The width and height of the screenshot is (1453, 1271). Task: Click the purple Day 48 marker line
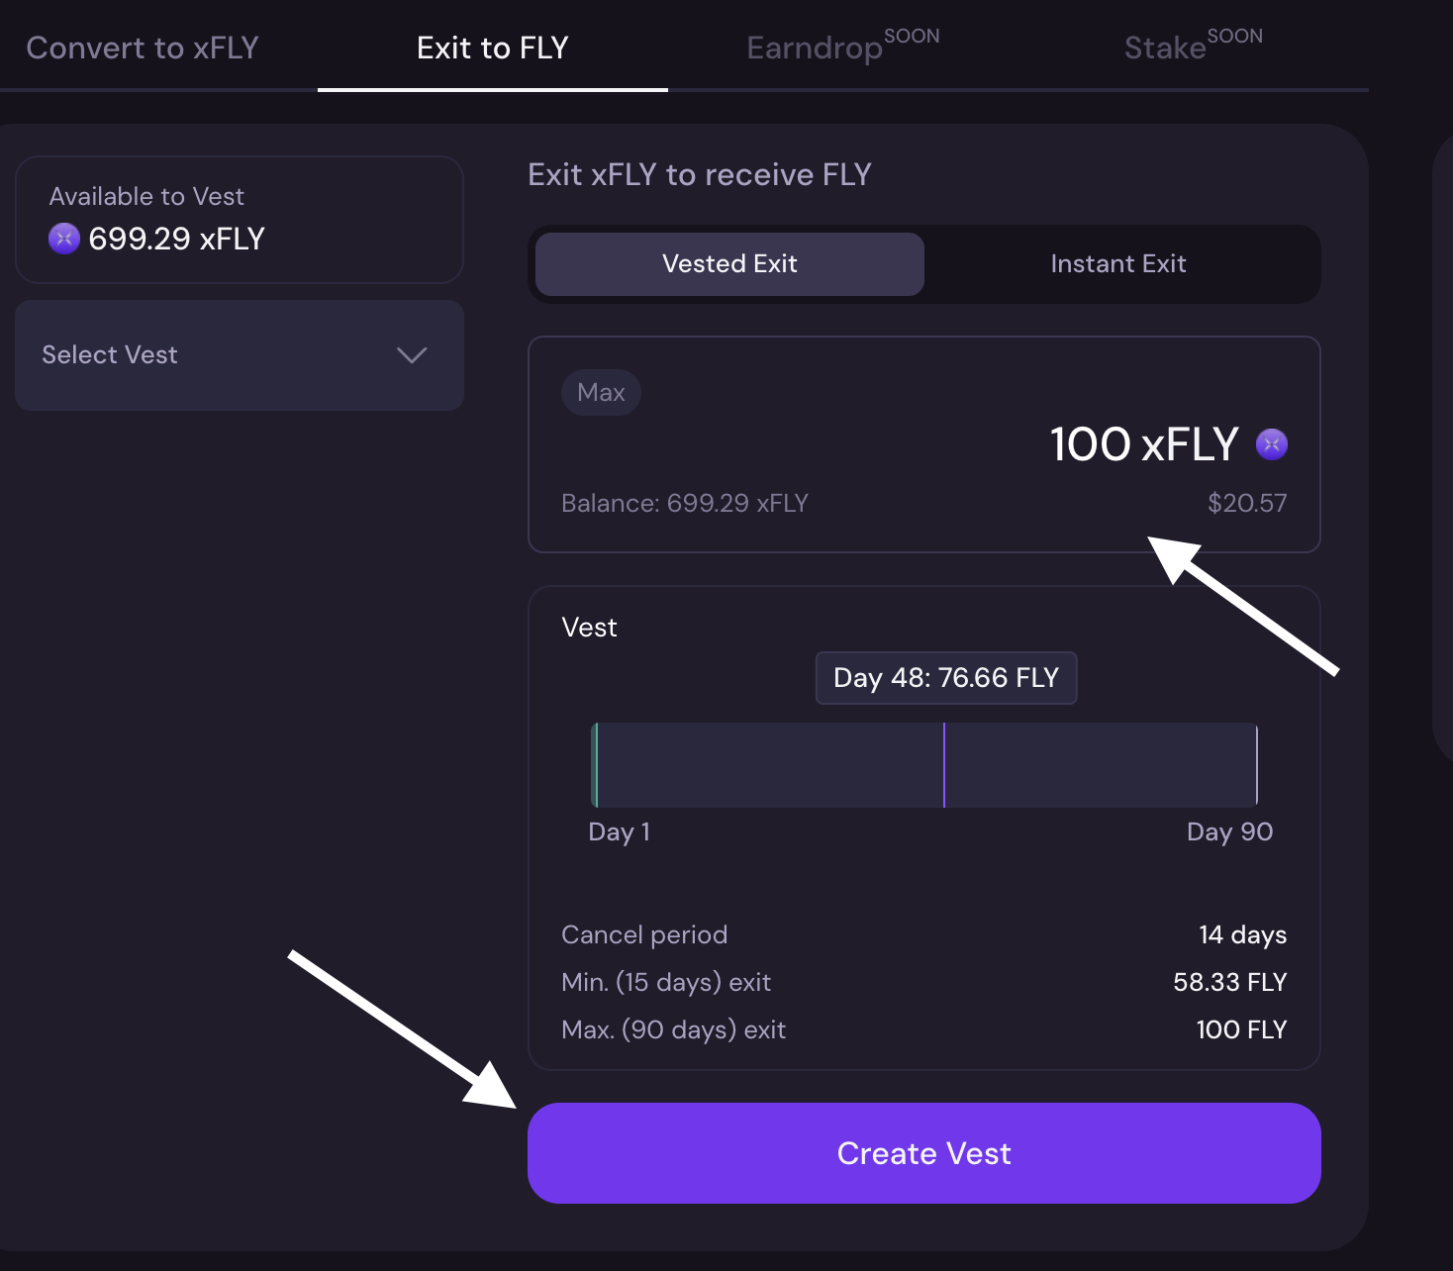coord(944,765)
